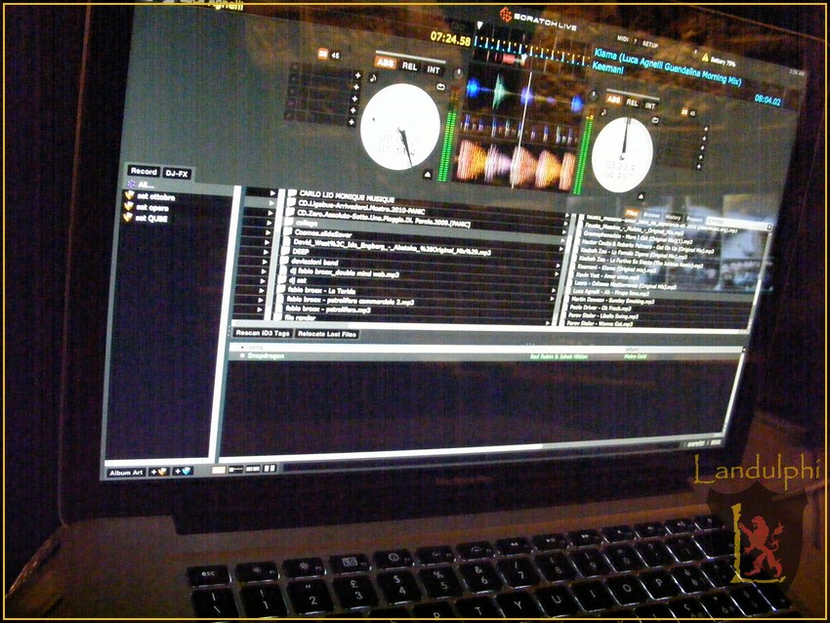Toggle the right deck loop icon
The height and width of the screenshot is (623, 830).
point(655,121)
